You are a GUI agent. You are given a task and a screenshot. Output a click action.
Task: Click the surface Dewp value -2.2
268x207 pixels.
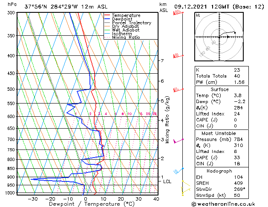(x=239, y=102)
